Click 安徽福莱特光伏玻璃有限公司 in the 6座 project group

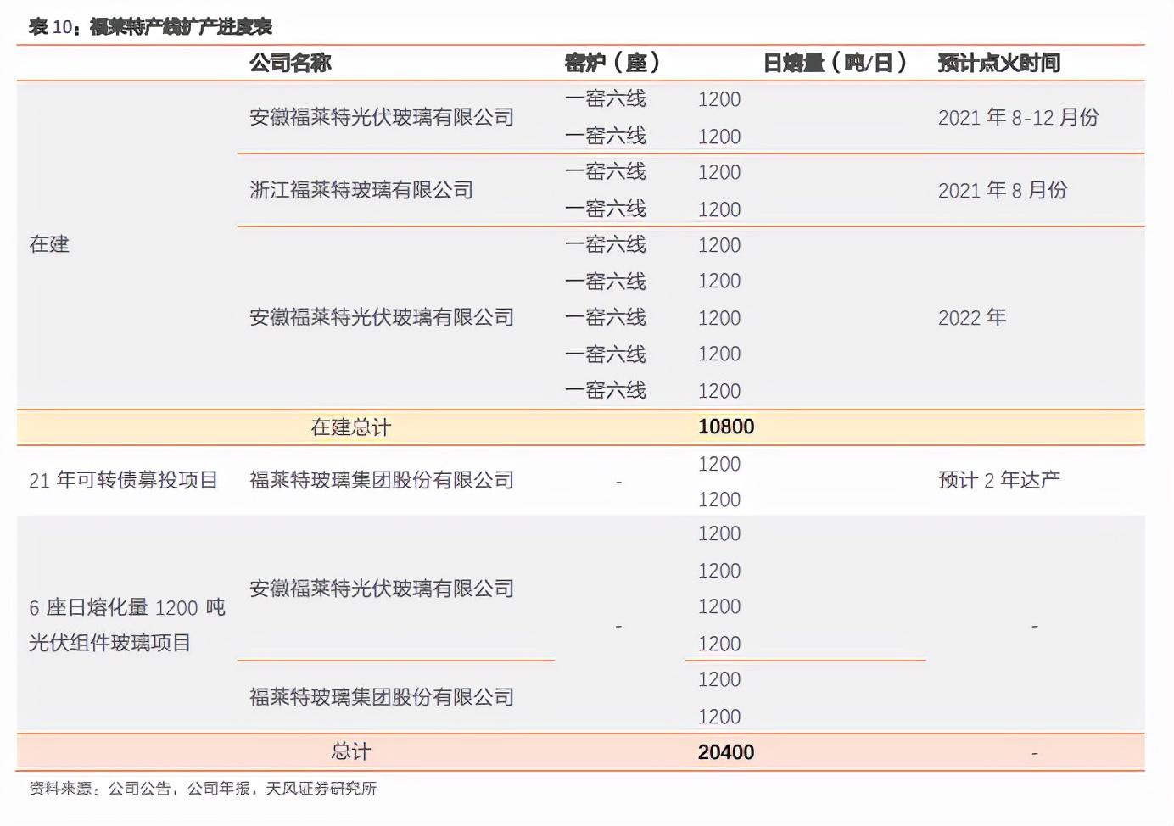(x=382, y=589)
